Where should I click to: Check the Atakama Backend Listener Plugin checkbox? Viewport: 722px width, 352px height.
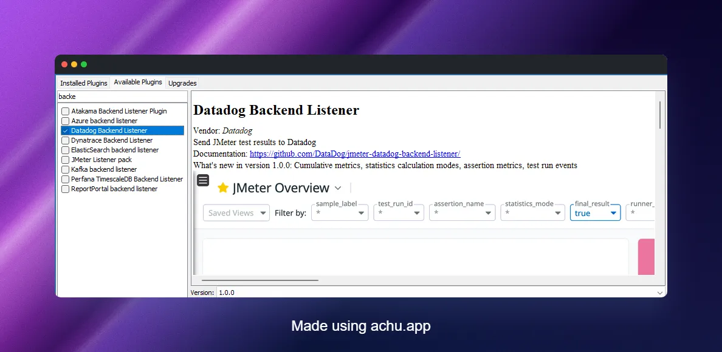coord(66,111)
